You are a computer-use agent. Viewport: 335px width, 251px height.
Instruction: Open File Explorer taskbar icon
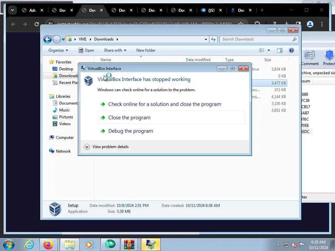(x=70, y=244)
